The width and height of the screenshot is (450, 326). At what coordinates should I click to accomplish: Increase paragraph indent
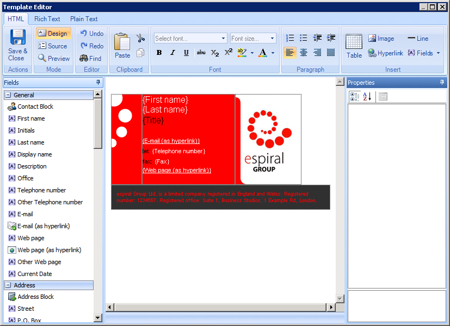(x=331, y=38)
